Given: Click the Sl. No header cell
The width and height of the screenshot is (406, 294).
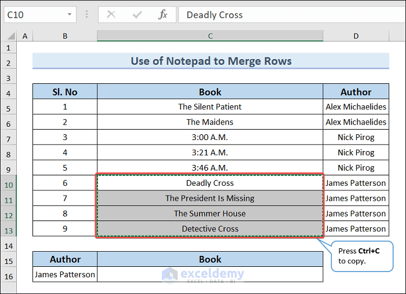Looking at the screenshot, I should click(64, 92).
